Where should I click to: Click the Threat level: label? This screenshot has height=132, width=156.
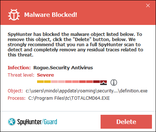[21, 75]
